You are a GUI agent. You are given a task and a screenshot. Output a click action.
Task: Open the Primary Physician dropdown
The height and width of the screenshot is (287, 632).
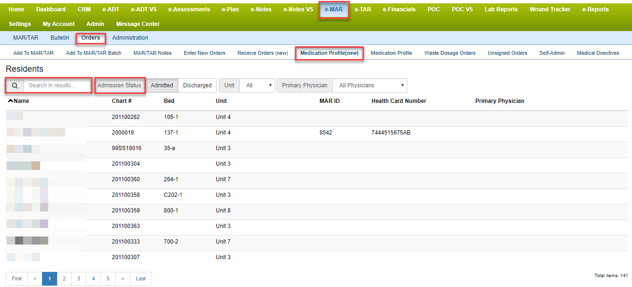tap(370, 85)
